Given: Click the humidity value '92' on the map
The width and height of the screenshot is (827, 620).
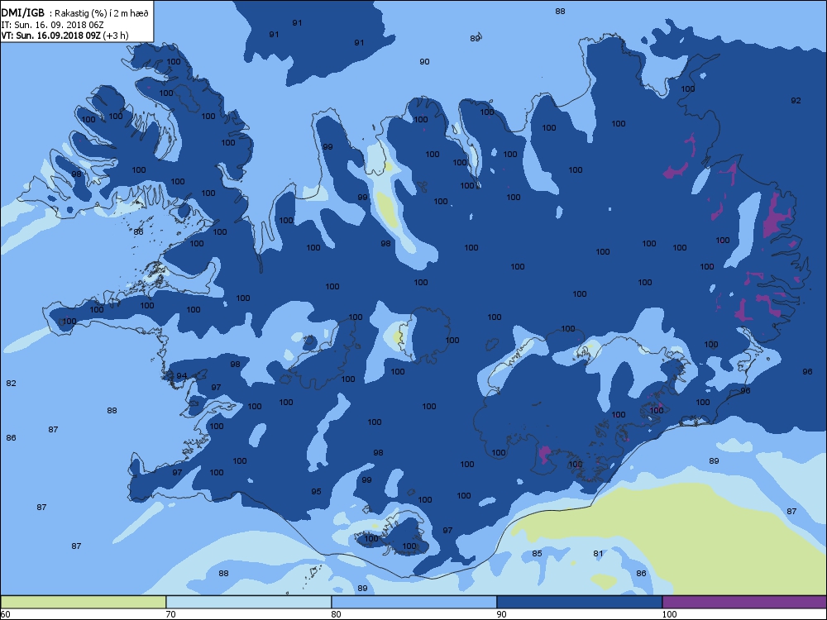Looking at the screenshot, I should [796, 101].
